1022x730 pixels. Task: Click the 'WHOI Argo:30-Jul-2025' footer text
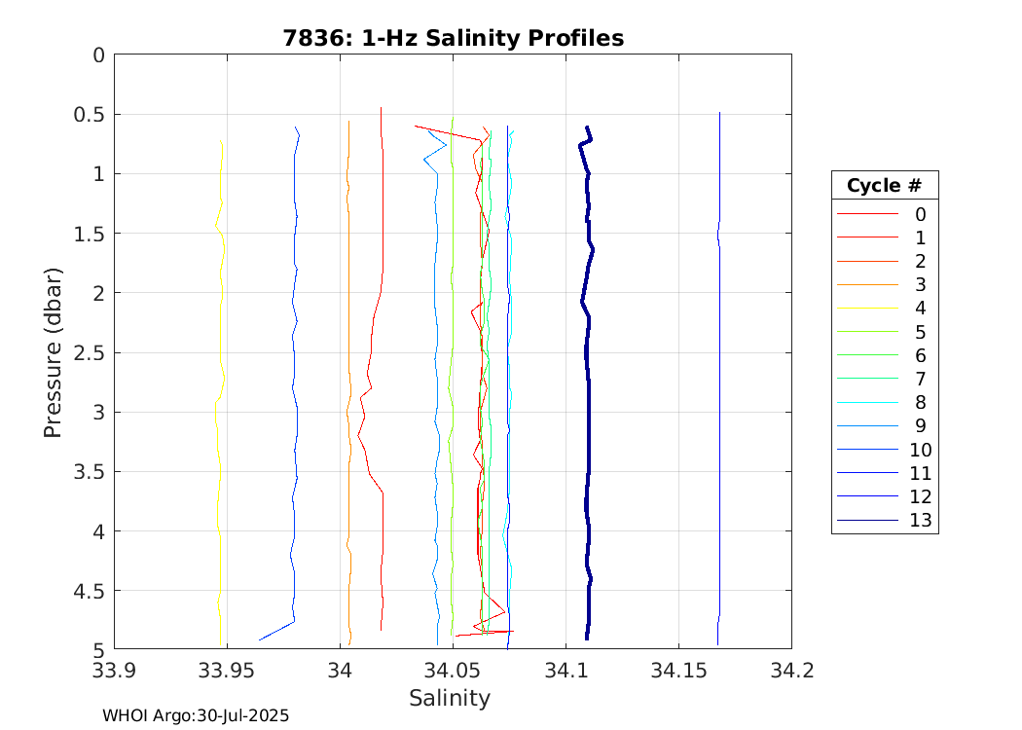click(196, 715)
